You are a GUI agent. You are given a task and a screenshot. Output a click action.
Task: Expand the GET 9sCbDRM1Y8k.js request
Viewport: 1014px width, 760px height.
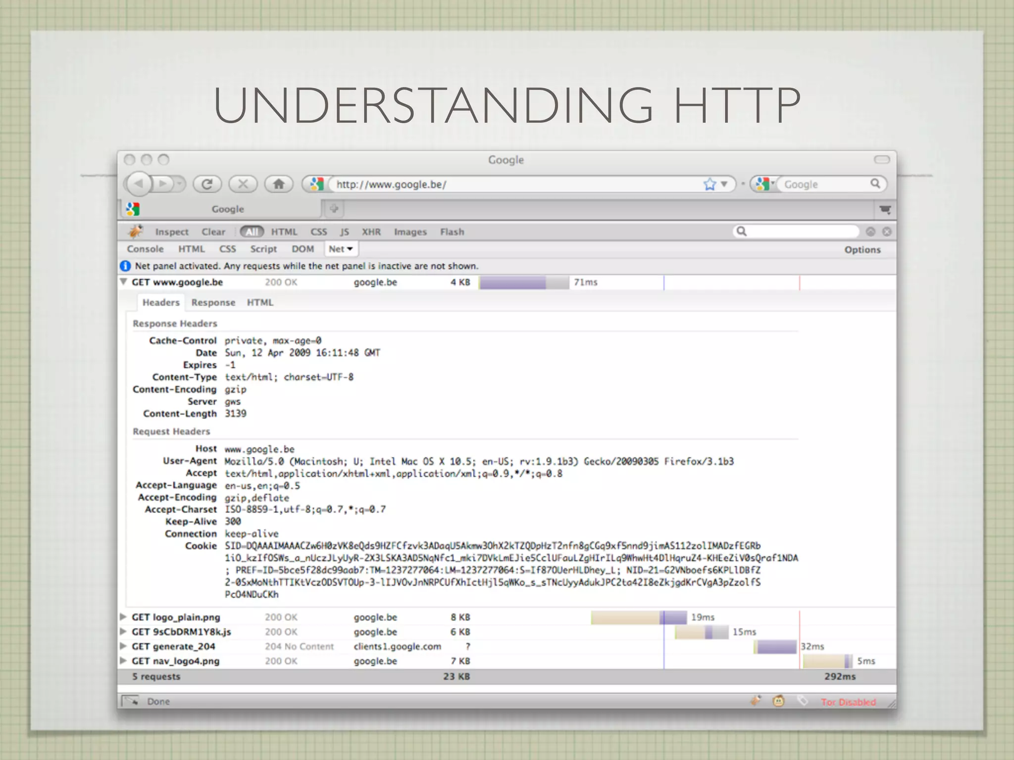123,631
